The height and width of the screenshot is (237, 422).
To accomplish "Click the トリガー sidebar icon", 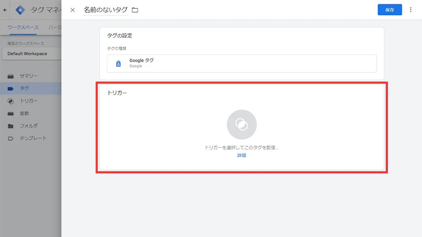I will tap(11, 101).
